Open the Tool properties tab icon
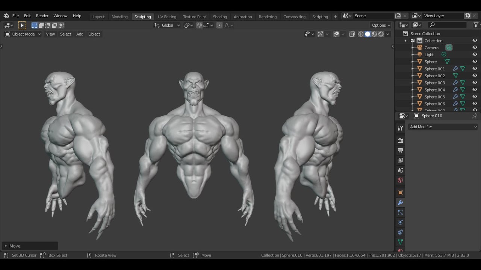Image resolution: width=481 pixels, height=270 pixels. 400,128
